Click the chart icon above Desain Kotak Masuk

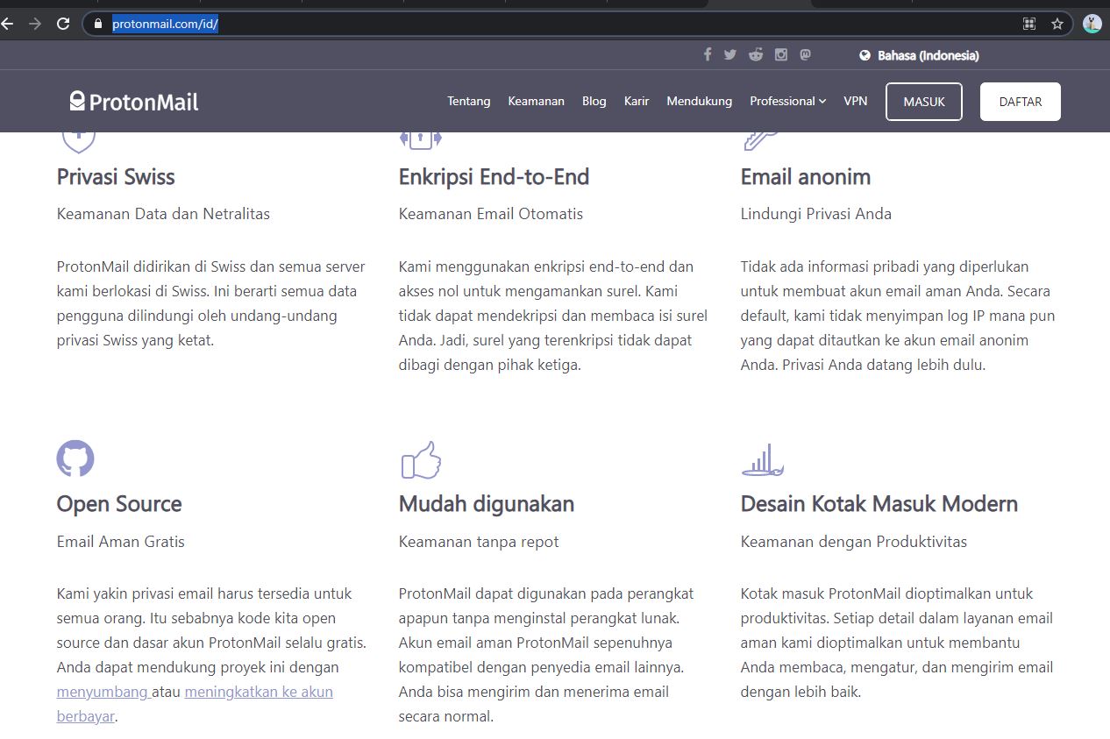coord(762,460)
